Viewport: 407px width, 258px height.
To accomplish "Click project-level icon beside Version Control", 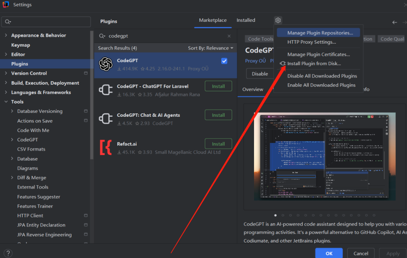I will 86,73.
